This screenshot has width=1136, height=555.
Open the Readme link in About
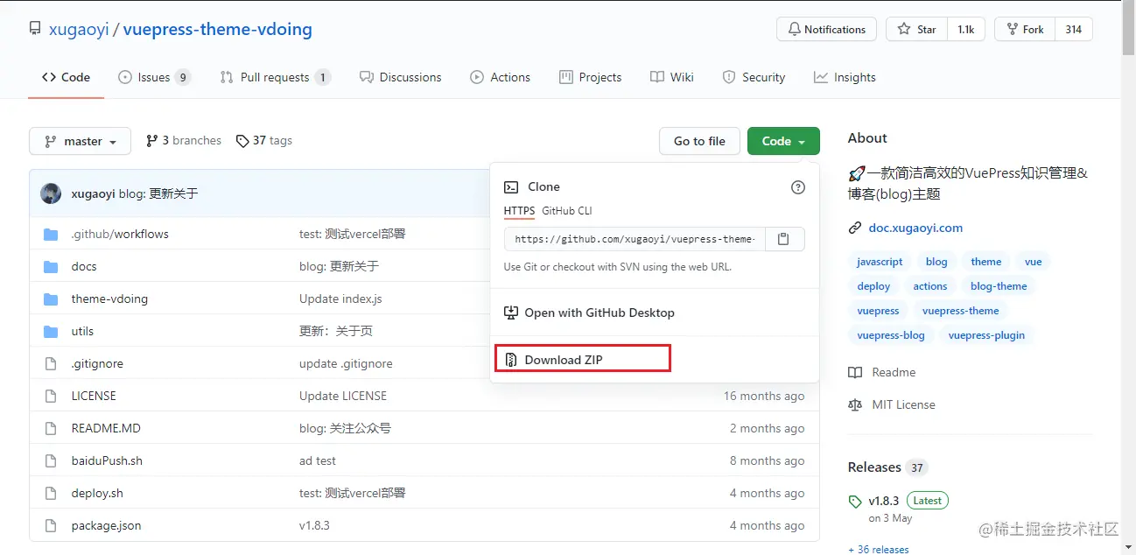tap(883, 372)
